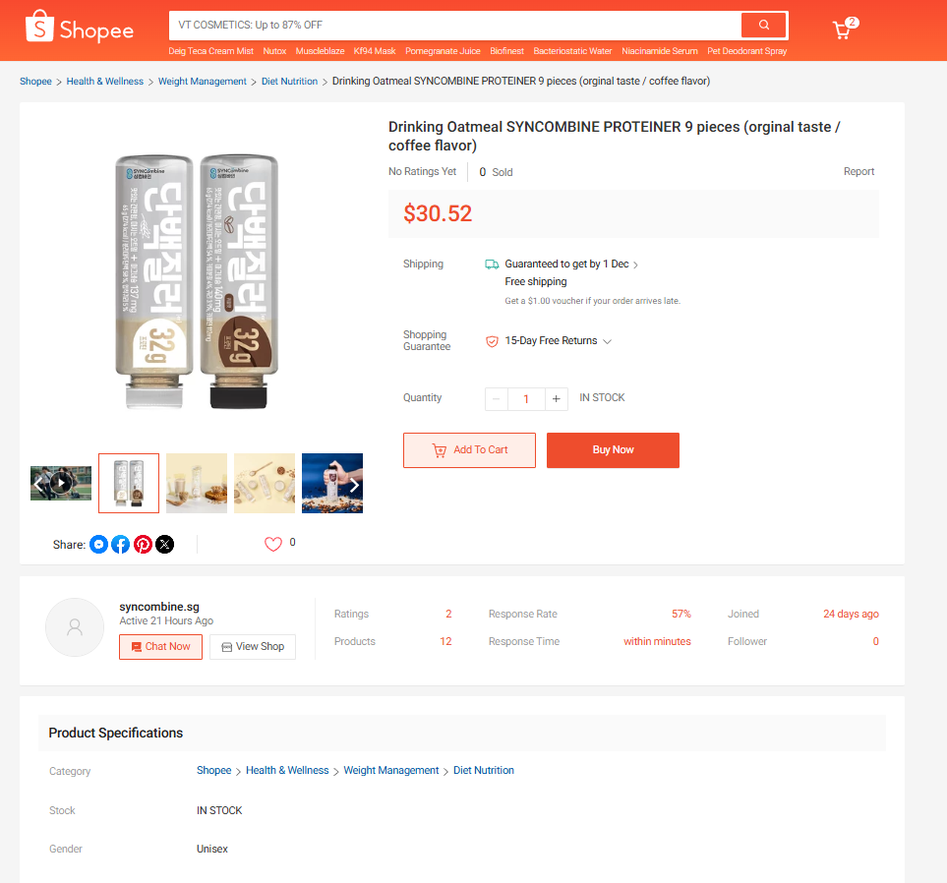Show next product thumbnails arrow
Screen dimensions: 947x883
[354, 484]
